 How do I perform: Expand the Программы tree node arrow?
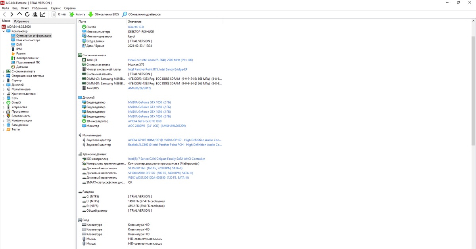click(x=4, y=111)
